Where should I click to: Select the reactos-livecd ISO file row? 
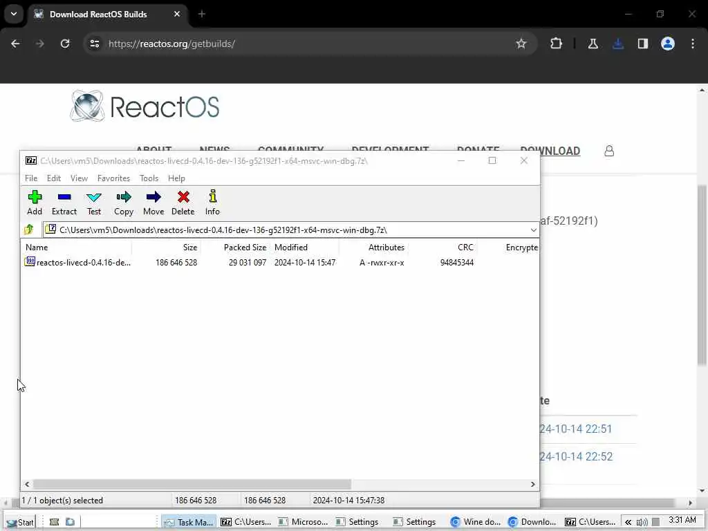tap(280, 262)
